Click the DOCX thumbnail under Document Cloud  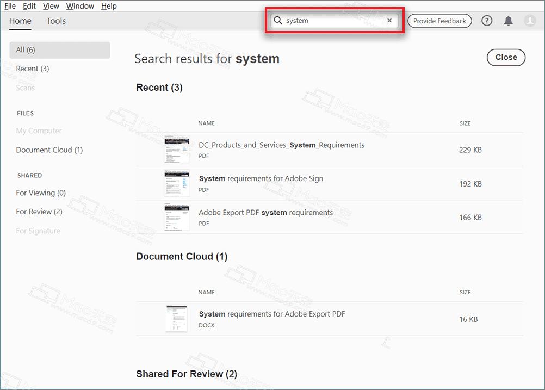click(x=177, y=318)
